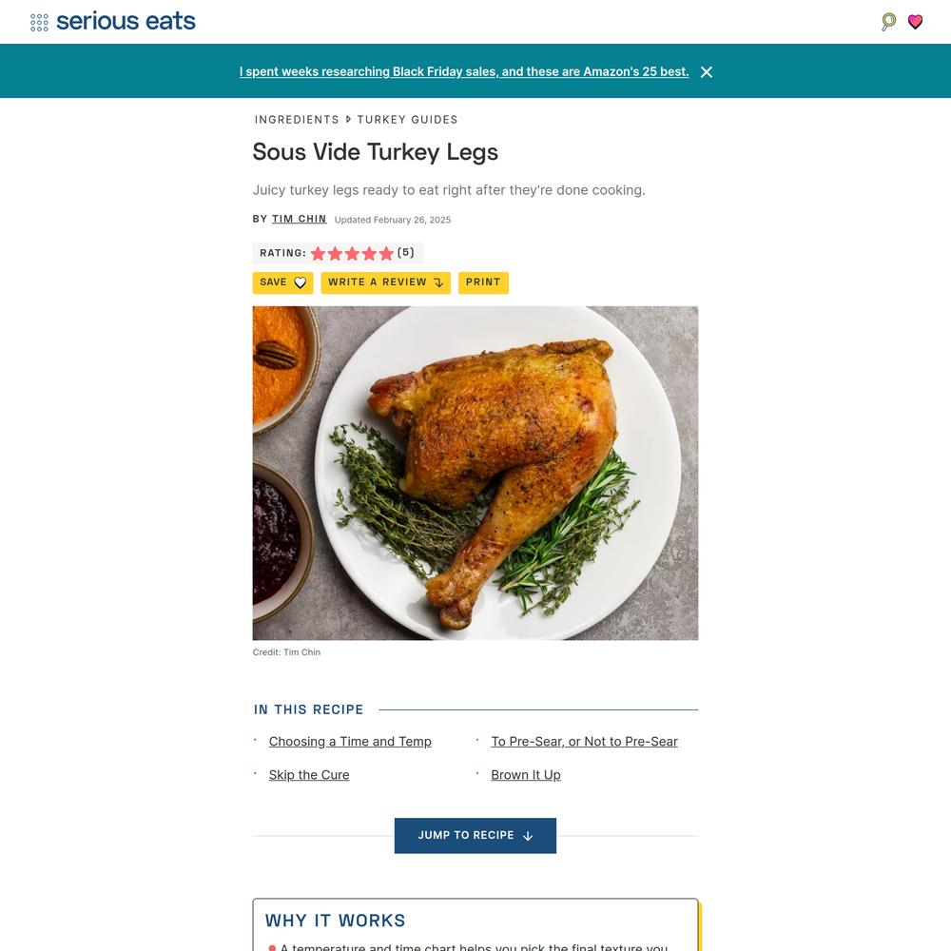The width and height of the screenshot is (951, 951).
Task: Open the Ingredients breadcrumb
Action: click(x=297, y=120)
